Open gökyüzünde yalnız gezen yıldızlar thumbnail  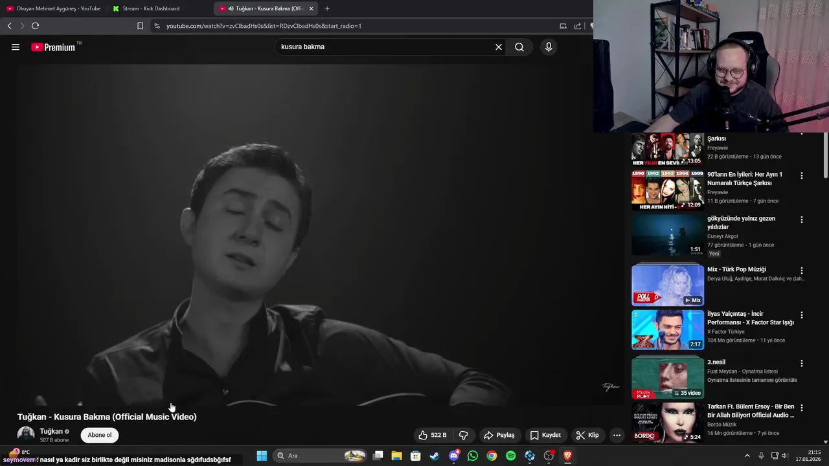[668, 234]
